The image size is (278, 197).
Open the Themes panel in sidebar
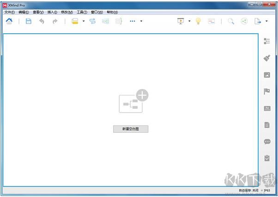click(x=267, y=108)
